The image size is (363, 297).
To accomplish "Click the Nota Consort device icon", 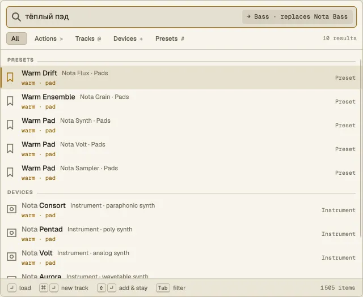I will [11, 209].
